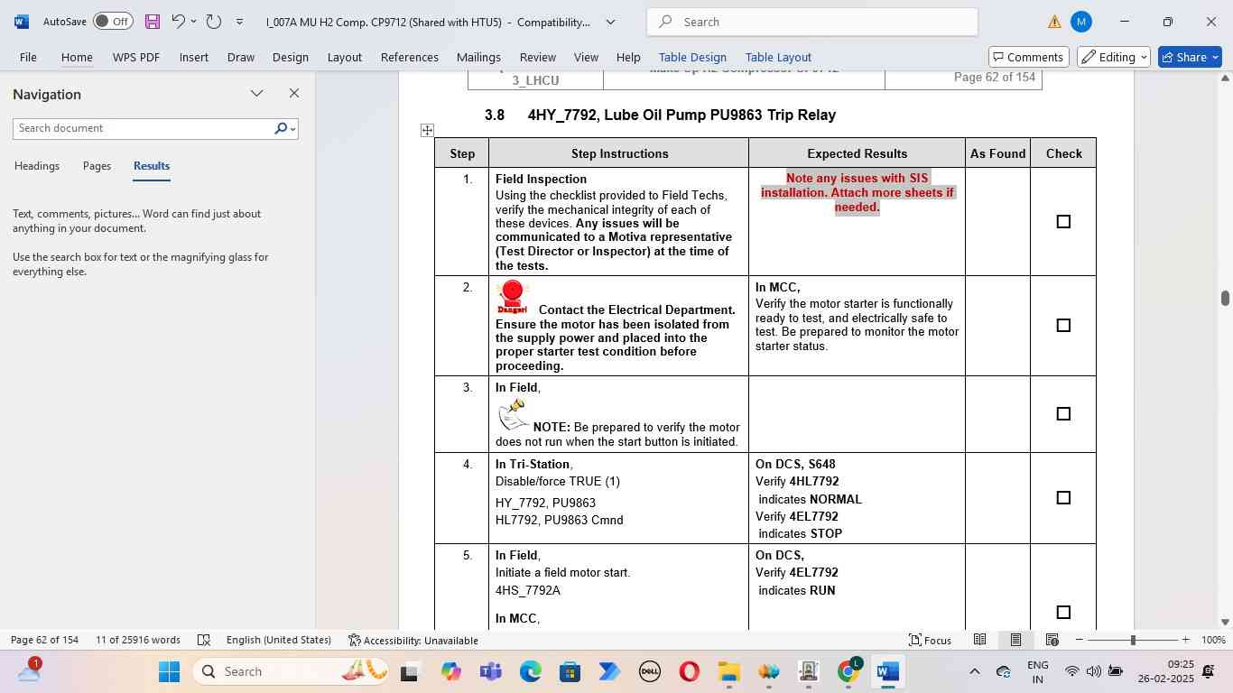Click the magnifying glass search icon
Image resolution: width=1233 pixels, height=693 pixels.
[x=281, y=128]
